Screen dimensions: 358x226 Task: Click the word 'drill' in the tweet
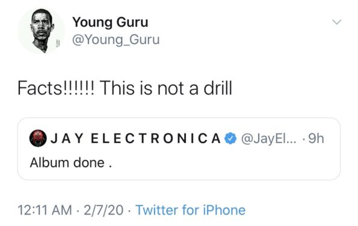pos(218,88)
